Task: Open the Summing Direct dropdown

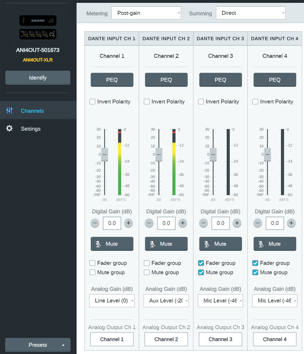Action: click(x=251, y=13)
